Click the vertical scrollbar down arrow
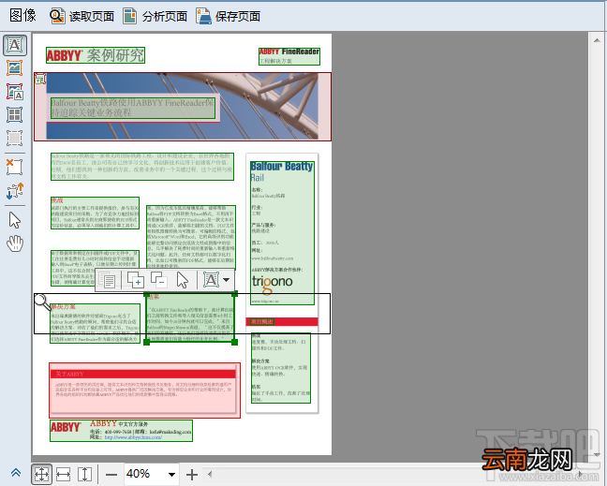 (x=597, y=455)
